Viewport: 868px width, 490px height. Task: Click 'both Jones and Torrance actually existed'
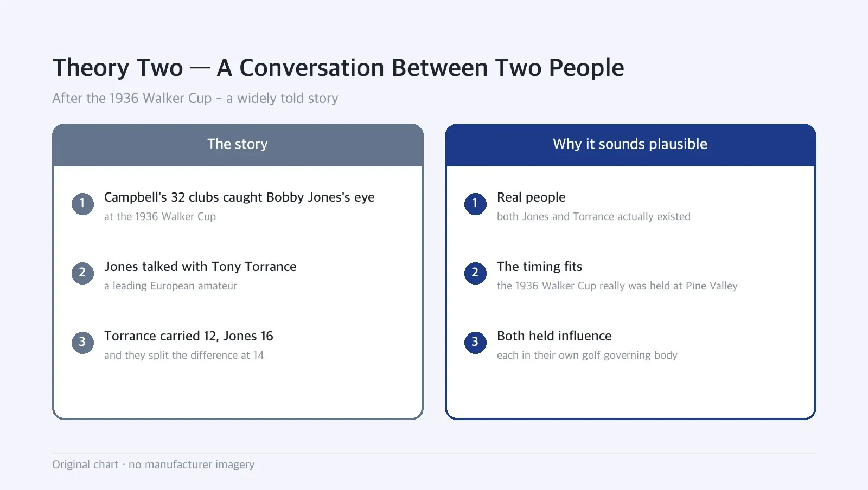point(593,216)
